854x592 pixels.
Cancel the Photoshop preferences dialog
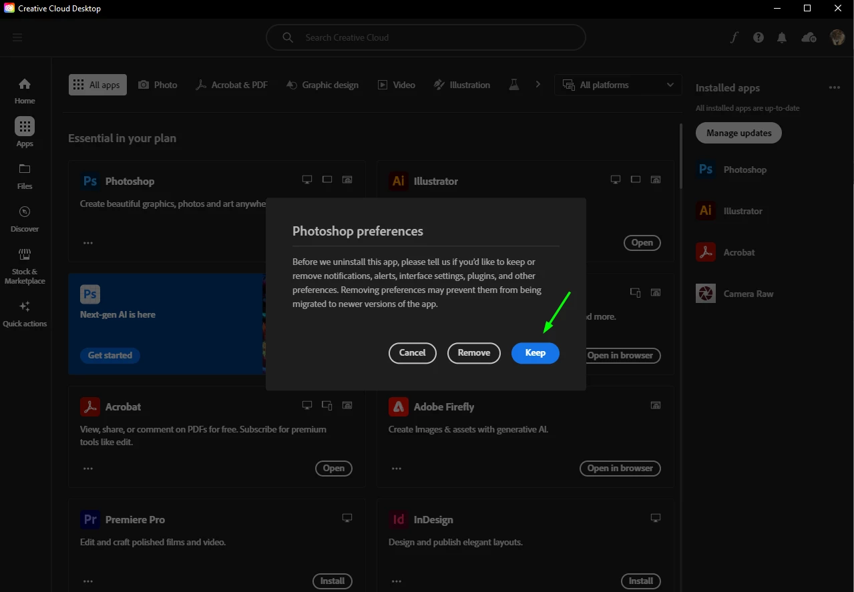point(412,353)
